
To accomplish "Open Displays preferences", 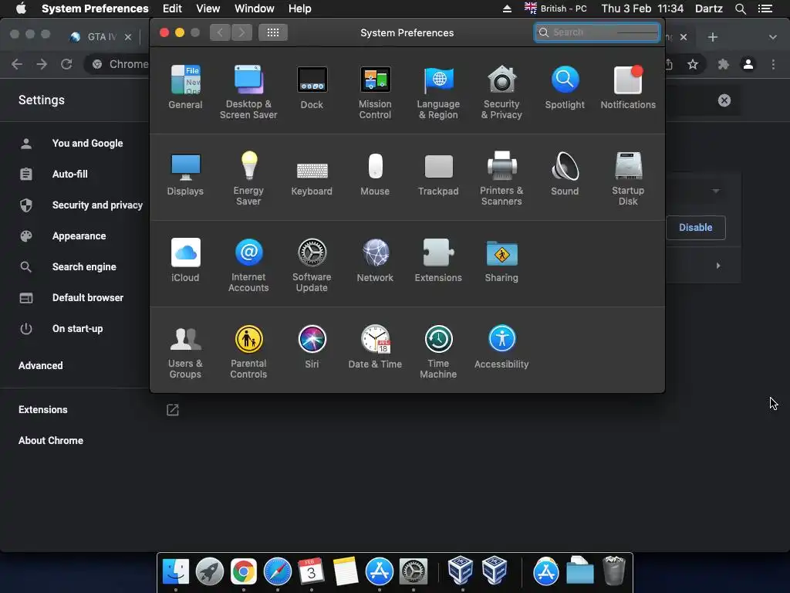I will point(185,174).
